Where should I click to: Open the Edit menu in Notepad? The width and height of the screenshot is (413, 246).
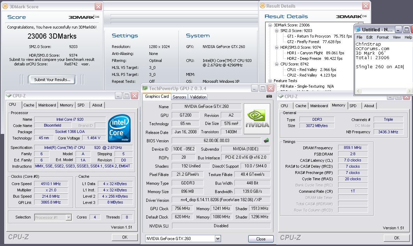point(369,37)
